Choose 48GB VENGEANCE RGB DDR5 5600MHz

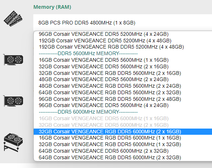click(123, 86)
